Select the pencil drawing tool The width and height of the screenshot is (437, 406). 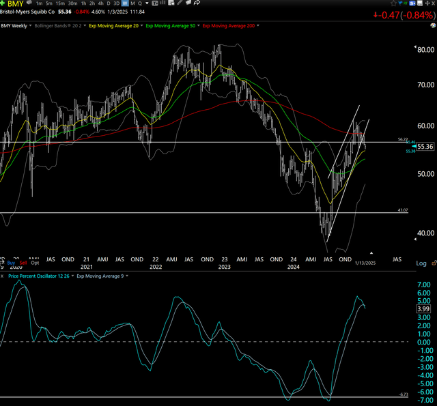180,3
